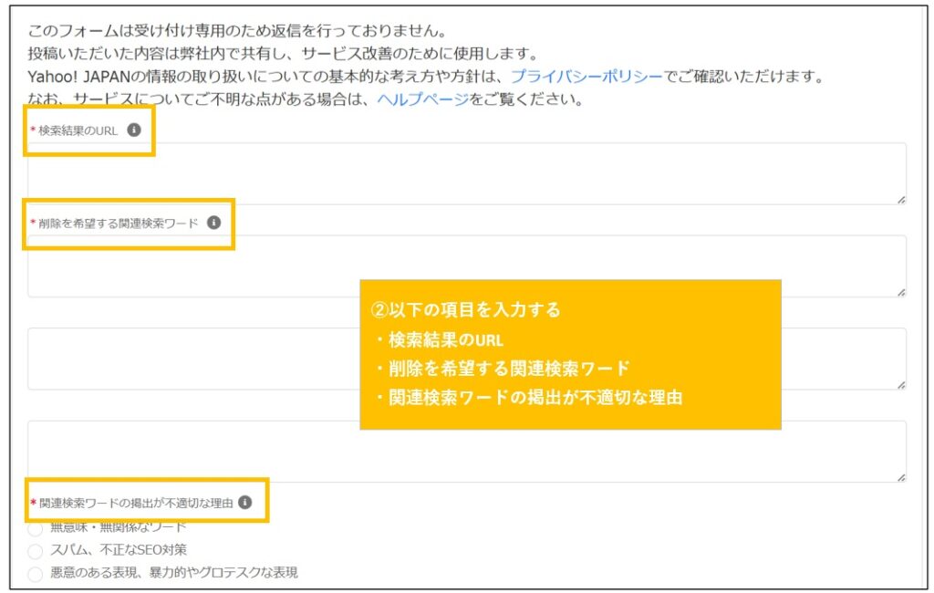Click the 削除を希望する関連検索ワード label text
This screenshot has height=593, width=934.
click(118, 224)
